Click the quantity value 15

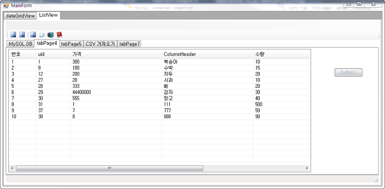click(x=258, y=68)
